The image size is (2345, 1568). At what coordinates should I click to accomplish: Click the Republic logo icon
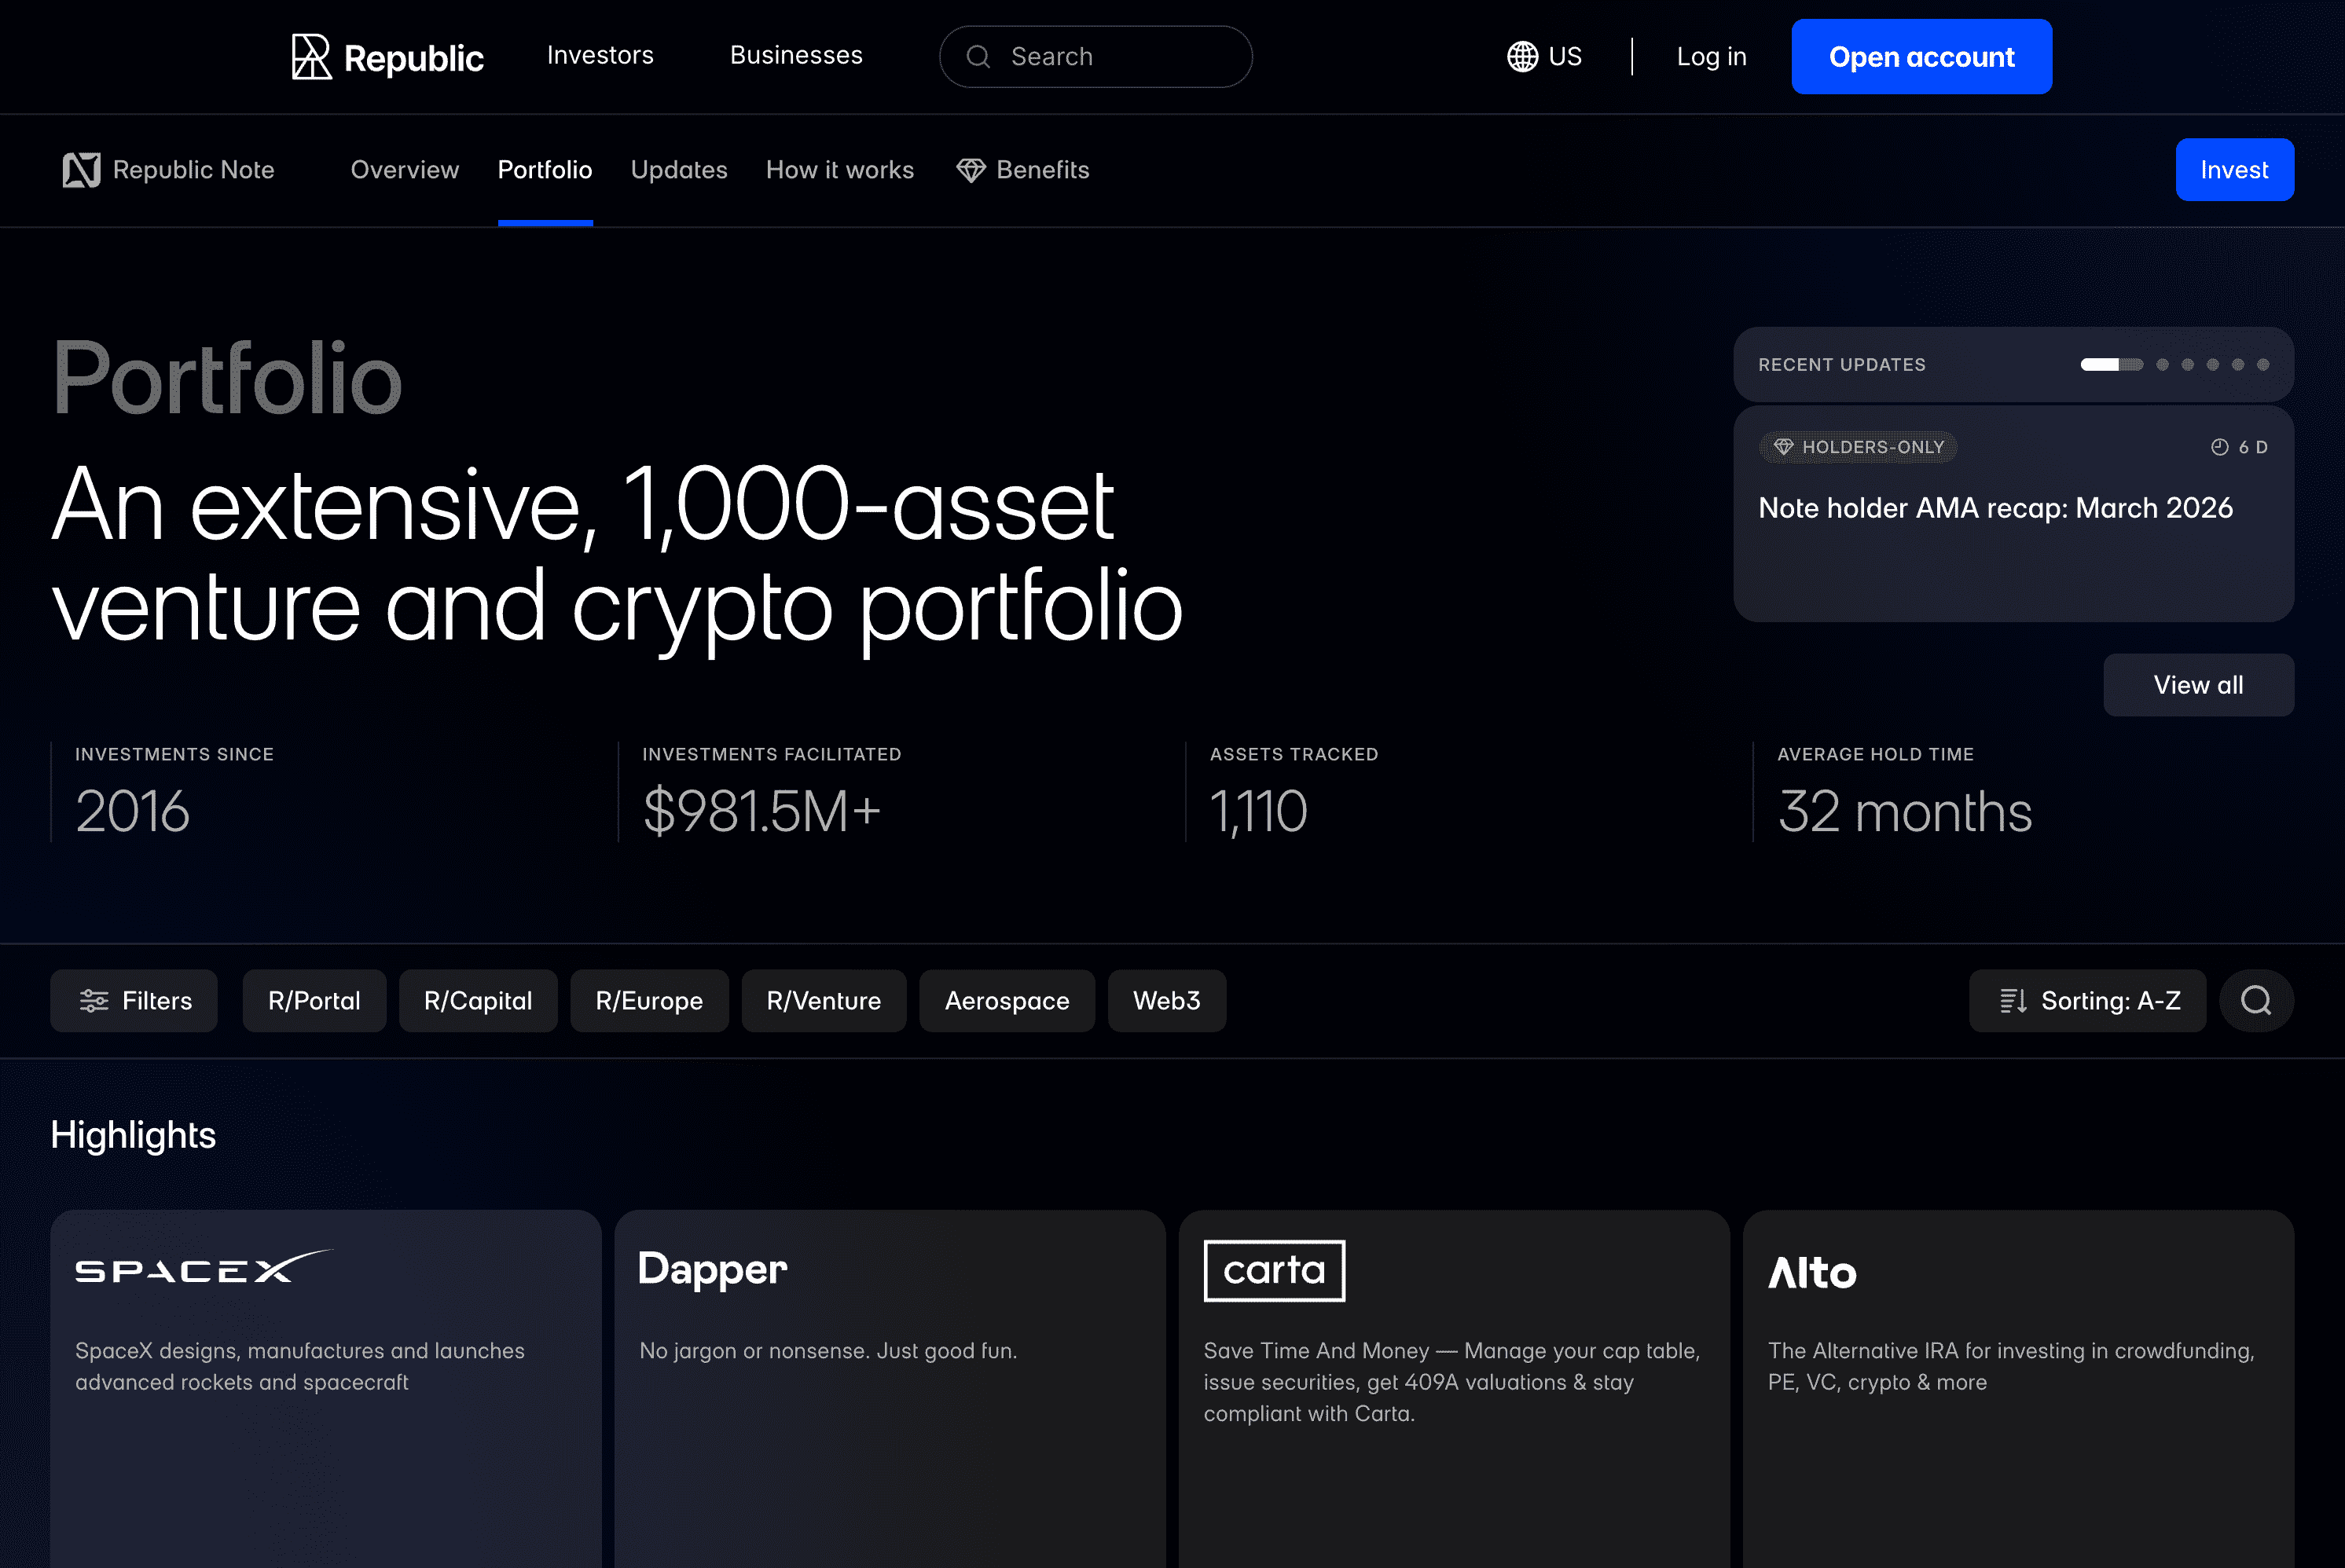pos(311,57)
